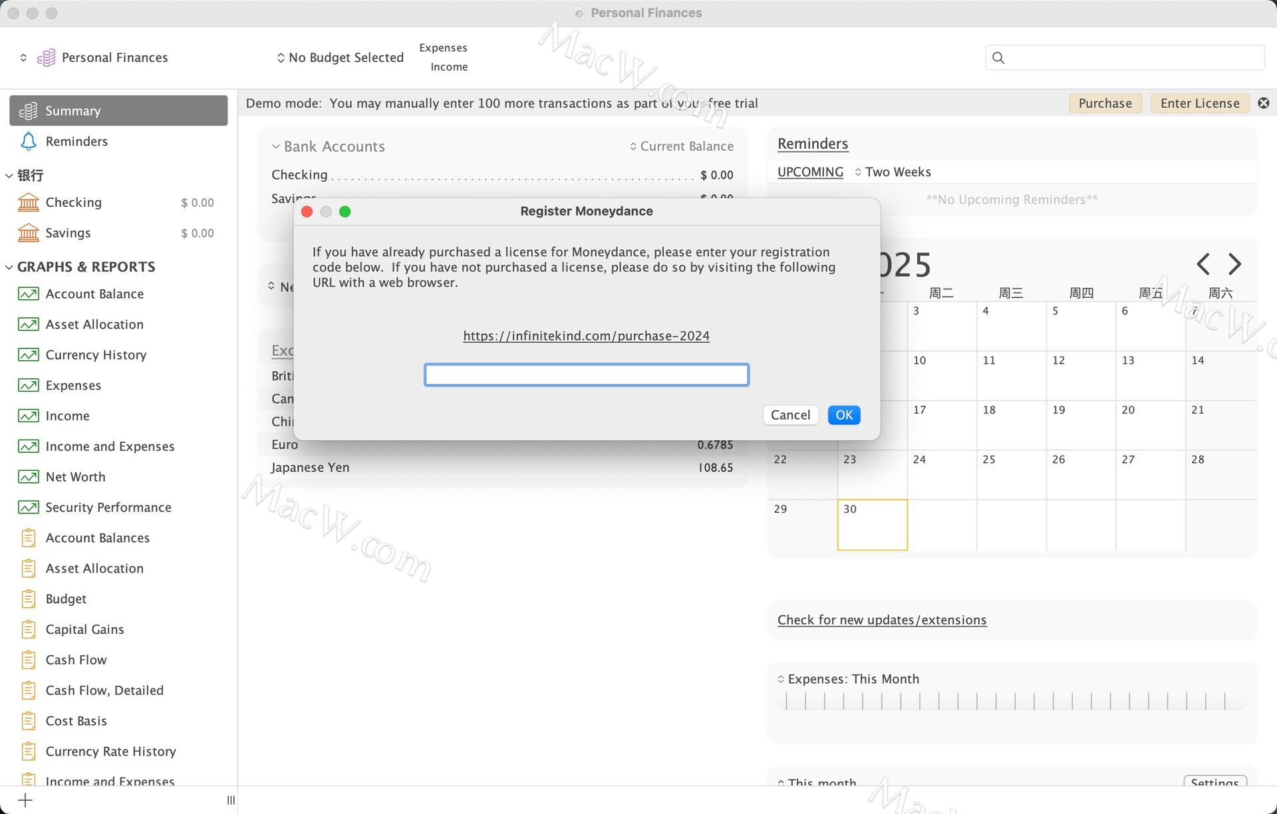The height and width of the screenshot is (814, 1277).
Task: Click the Expenses this month bar graph
Action: tap(1012, 701)
